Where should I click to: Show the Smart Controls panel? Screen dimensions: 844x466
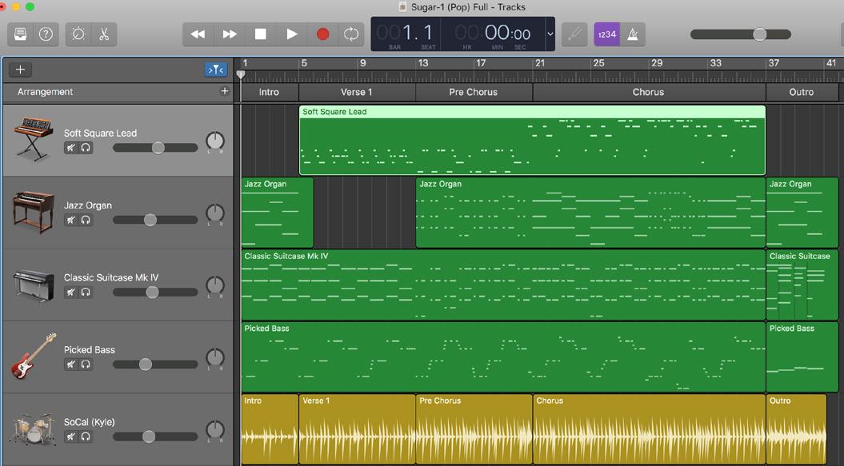(78, 34)
